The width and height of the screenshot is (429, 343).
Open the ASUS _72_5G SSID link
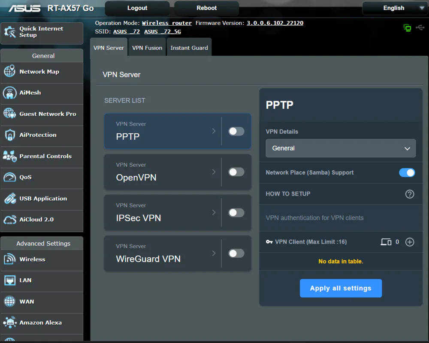point(163,32)
